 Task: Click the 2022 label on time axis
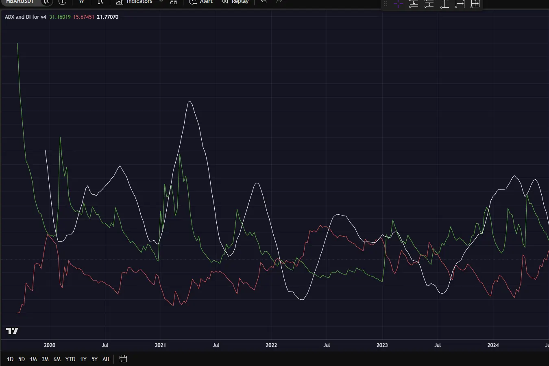coord(271,345)
